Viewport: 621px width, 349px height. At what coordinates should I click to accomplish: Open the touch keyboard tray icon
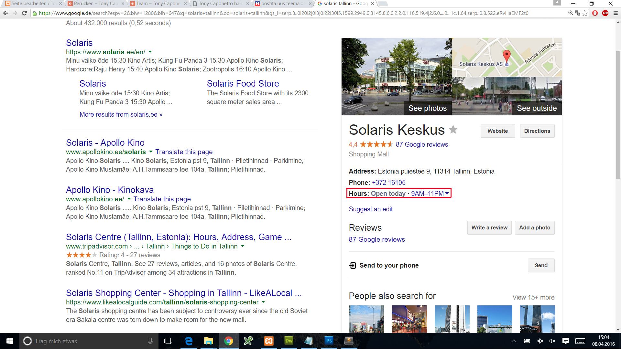coord(580,341)
